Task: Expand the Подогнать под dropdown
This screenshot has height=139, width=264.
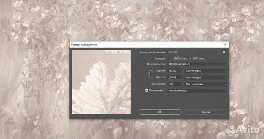Action: (x=197, y=64)
